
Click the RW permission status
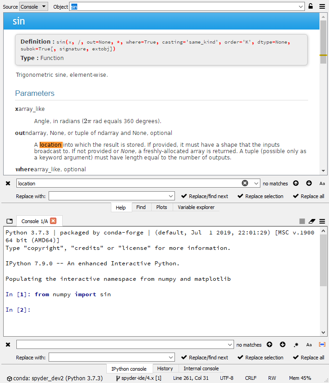pos(272,378)
